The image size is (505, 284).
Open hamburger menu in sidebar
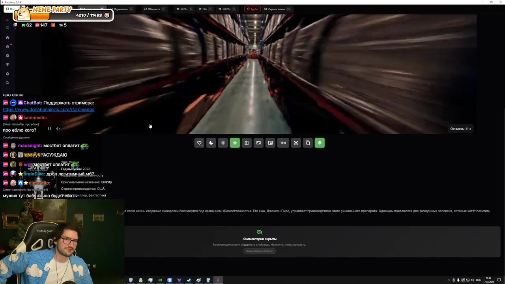pos(7,28)
